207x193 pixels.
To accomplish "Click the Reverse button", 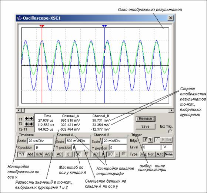I will 146,119.
